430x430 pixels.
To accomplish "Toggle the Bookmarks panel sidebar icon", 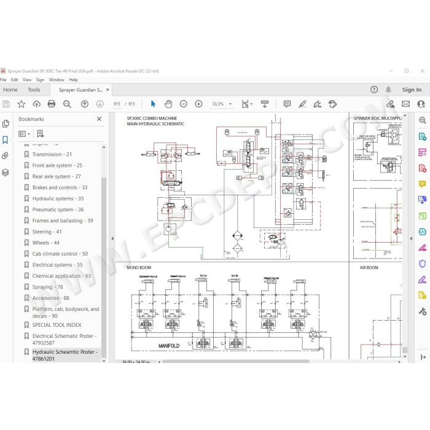I will pos(5,140).
